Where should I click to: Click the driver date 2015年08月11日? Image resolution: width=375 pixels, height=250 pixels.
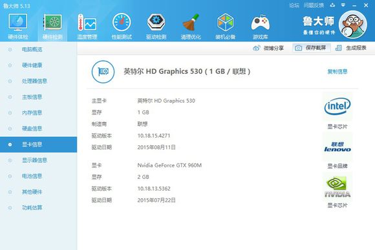point(156,147)
